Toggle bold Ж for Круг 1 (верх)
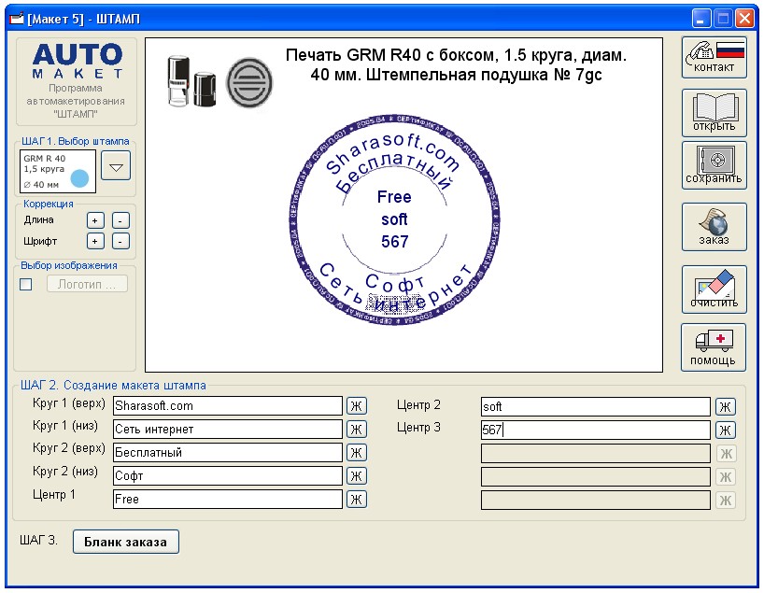Image resolution: width=764 pixels, height=593 pixels. 356,406
